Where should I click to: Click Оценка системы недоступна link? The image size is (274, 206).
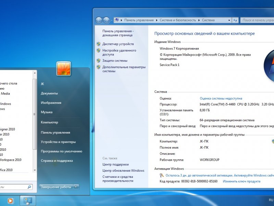pos(221,99)
